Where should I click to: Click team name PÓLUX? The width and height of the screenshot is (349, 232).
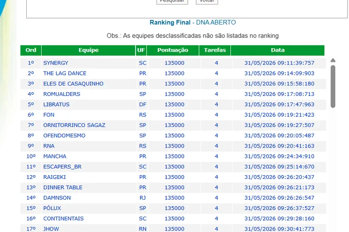pos(52,208)
